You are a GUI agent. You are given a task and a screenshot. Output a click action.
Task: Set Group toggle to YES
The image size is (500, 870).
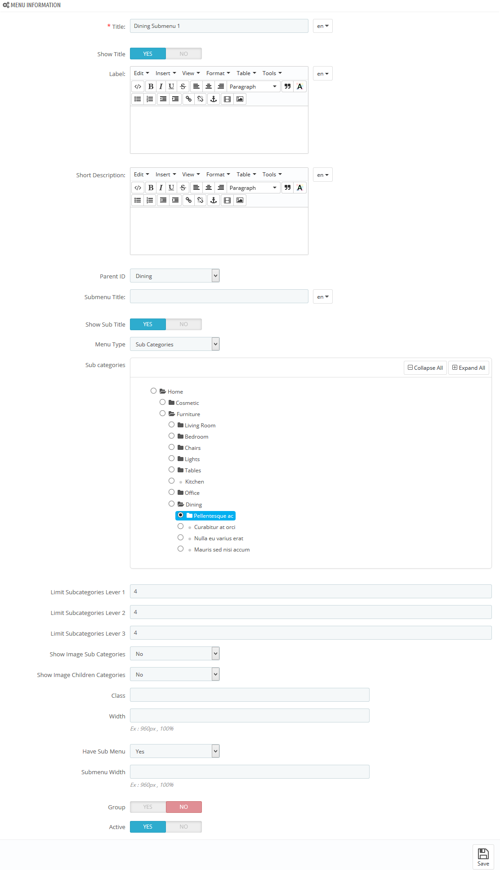point(148,807)
